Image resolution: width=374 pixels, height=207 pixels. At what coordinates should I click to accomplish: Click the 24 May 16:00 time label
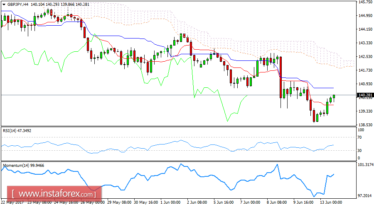(x=66, y=202)
